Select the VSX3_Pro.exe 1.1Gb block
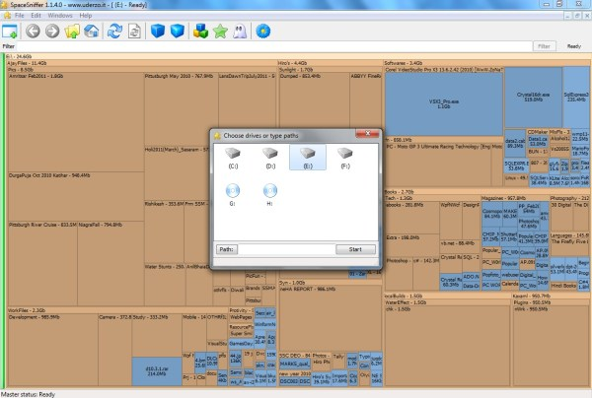Image resolution: width=592 pixels, height=398 pixels. point(444,104)
